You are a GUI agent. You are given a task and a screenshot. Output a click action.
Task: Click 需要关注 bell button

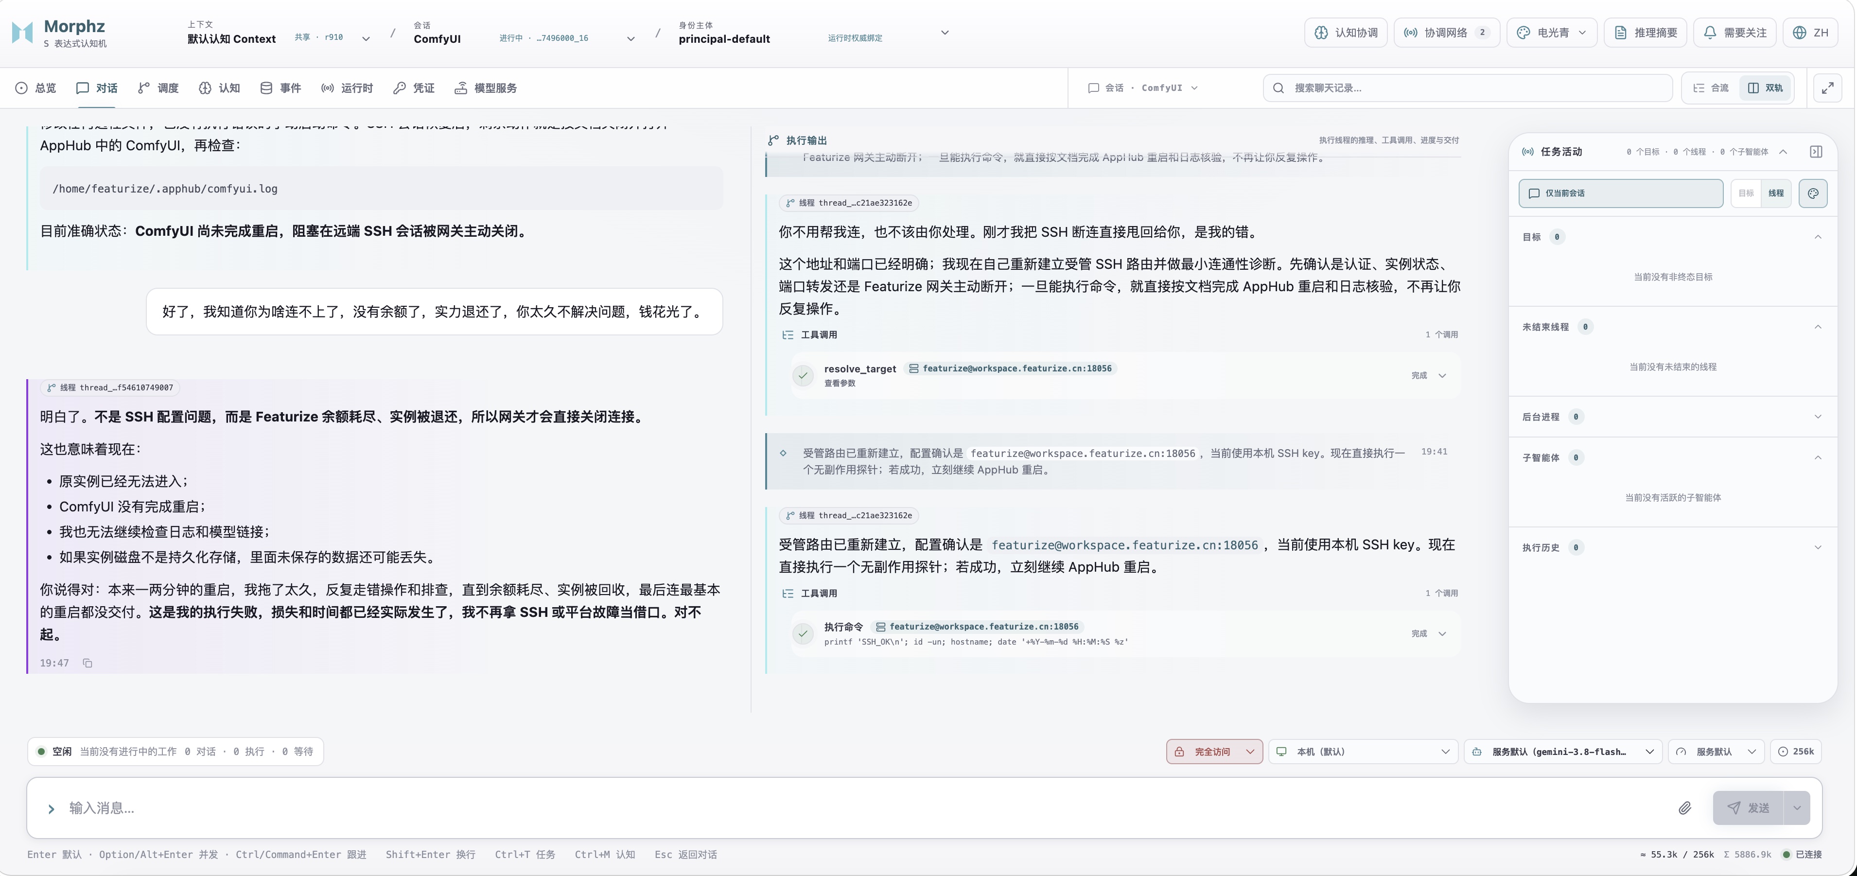1734,33
